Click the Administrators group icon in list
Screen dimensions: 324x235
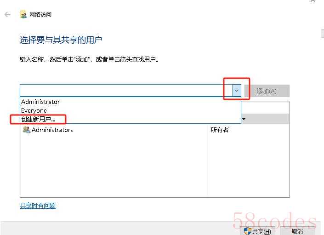tap(27, 130)
